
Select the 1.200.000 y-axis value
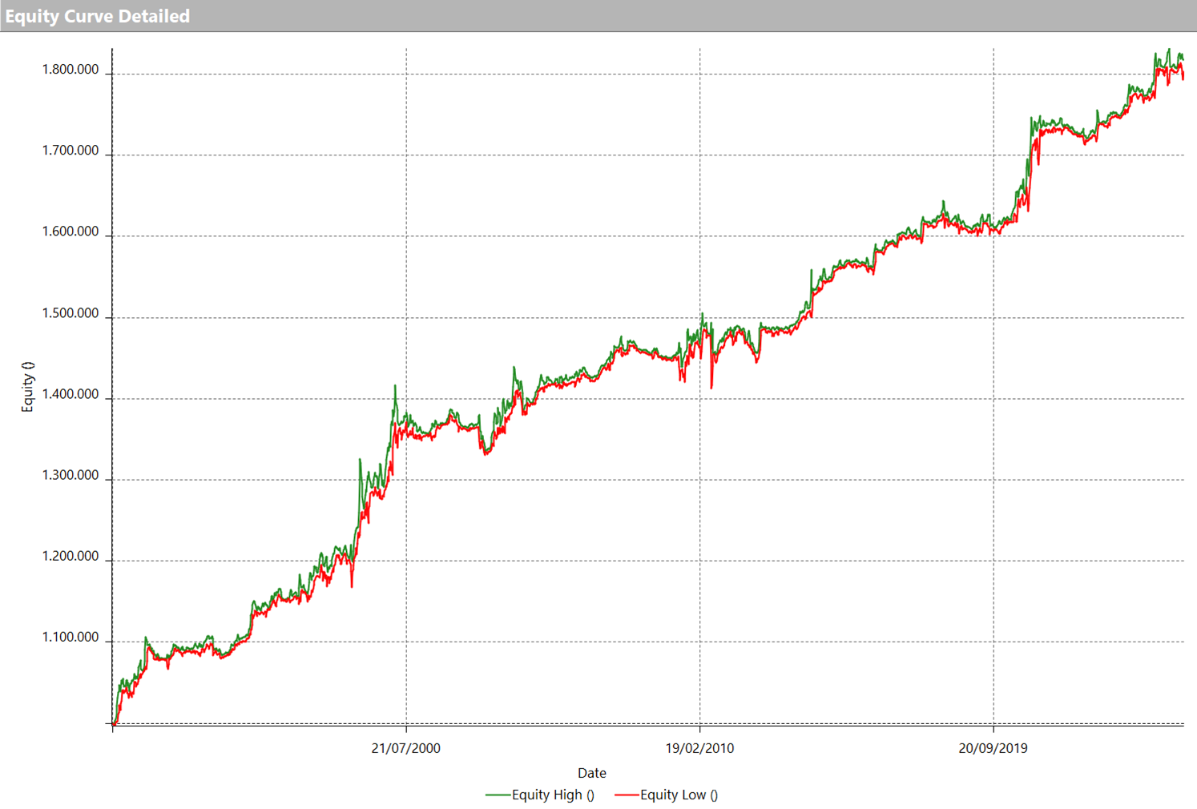tap(71, 556)
